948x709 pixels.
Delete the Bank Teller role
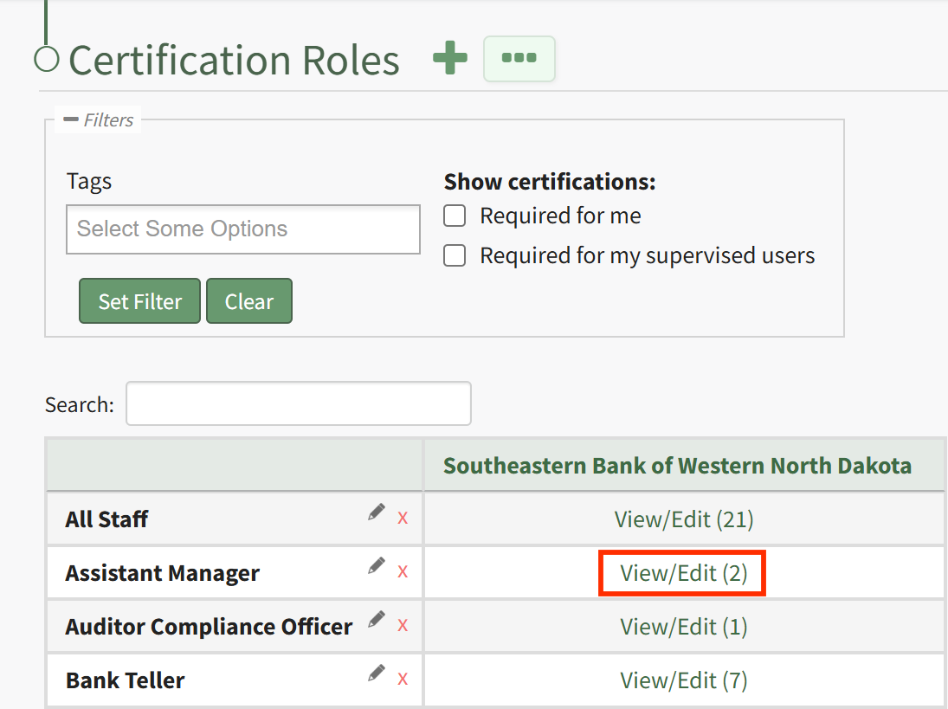pos(403,680)
